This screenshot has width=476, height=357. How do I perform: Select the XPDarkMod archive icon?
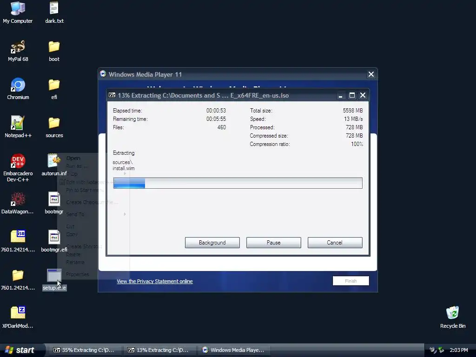[18, 317]
